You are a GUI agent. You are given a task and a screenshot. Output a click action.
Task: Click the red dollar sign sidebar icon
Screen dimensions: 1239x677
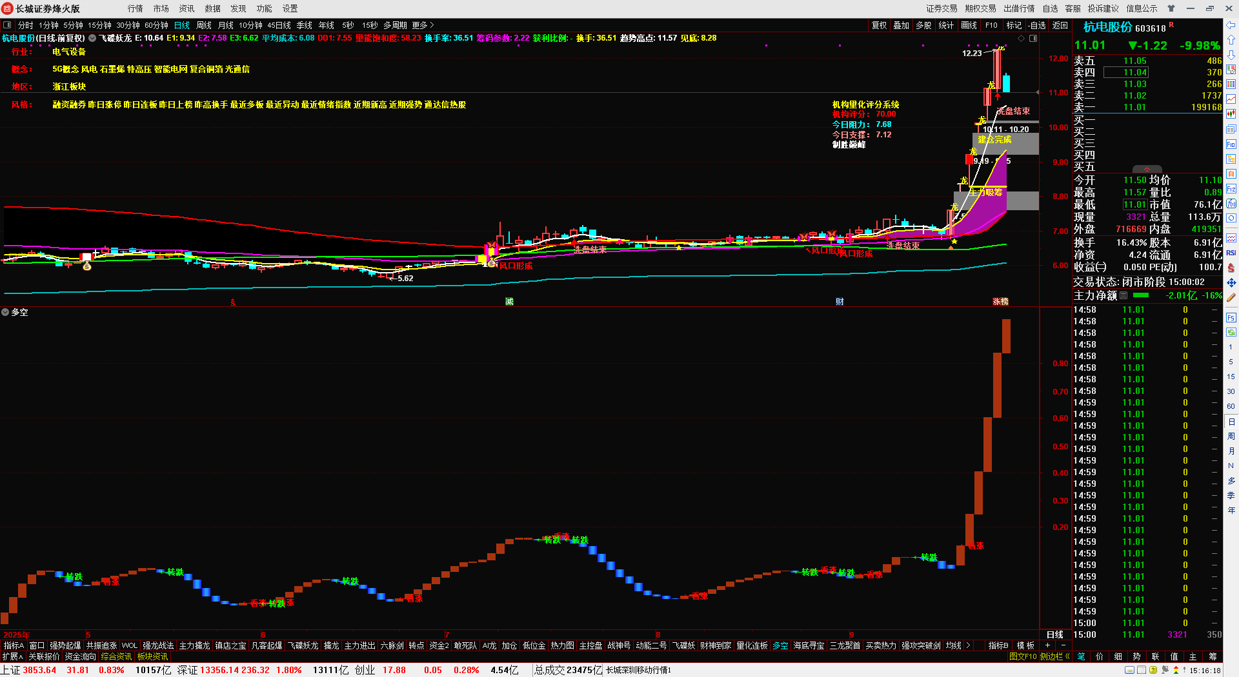1231,268
